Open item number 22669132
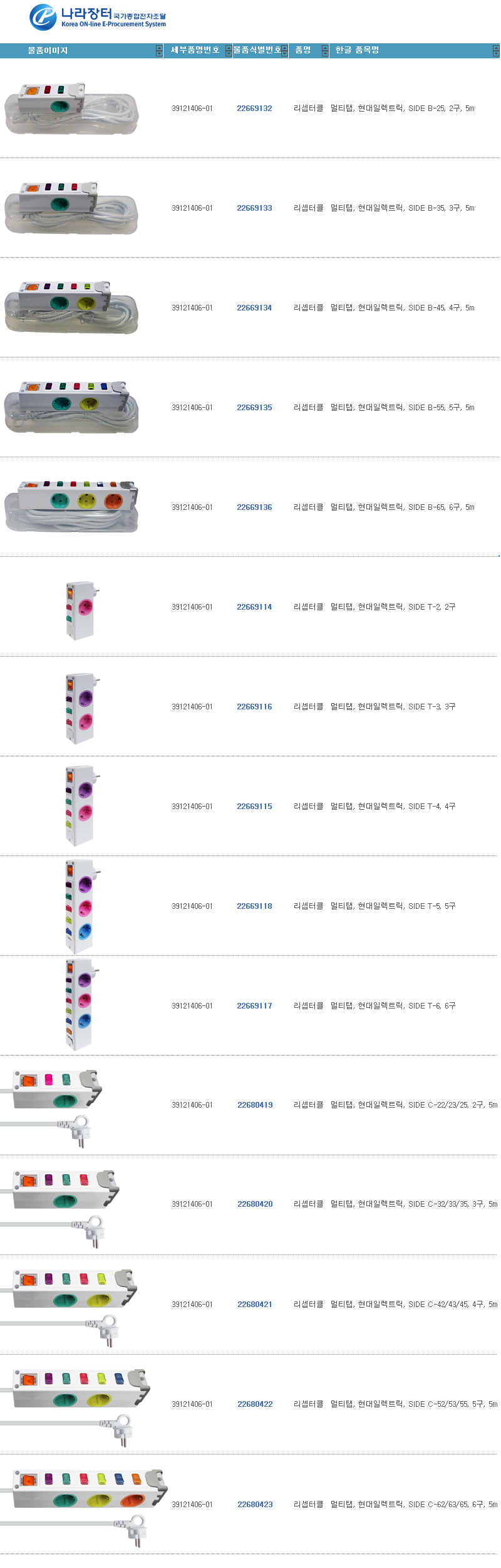The height and width of the screenshot is (1568, 501). pos(254,109)
